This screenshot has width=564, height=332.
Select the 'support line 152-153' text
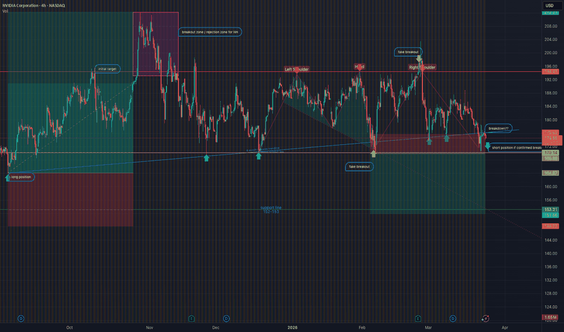[x=271, y=209]
